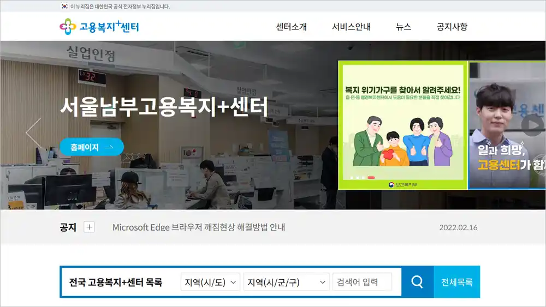Click the 전국 고용복지+센터 목록 label
The height and width of the screenshot is (307, 546).
(x=116, y=282)
